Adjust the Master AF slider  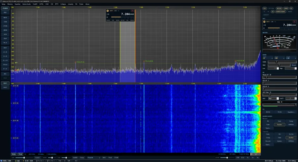279,77
